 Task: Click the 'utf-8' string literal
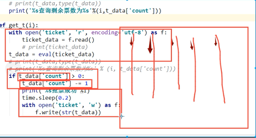pyautogui.click(x=132, y=32)
